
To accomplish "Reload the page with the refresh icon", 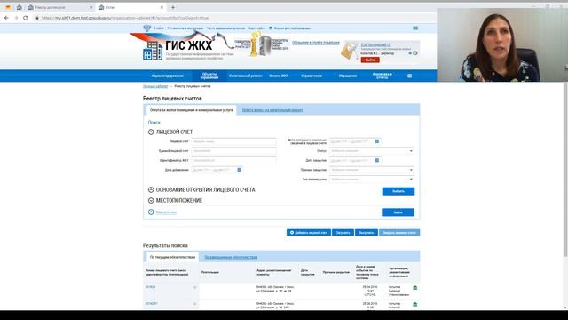I will point(26,18).
